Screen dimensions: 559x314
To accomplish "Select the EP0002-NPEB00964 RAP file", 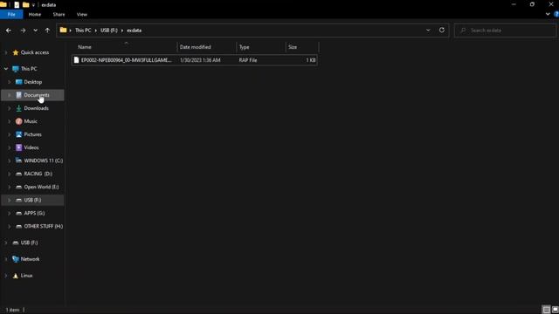I will pos(194,60).
